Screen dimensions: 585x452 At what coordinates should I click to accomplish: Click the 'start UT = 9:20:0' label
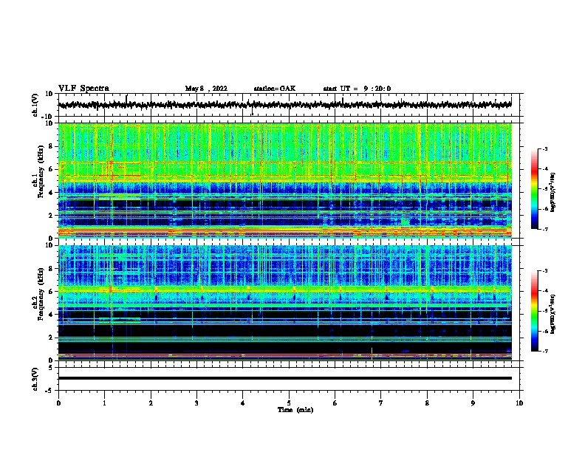click(357, 89)
